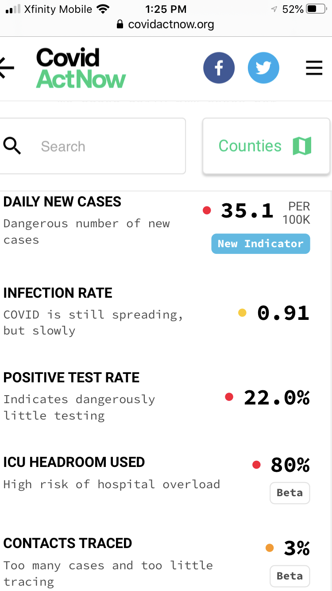332x591 pixels.
Task: Open the Contacts Traced metric
Action: point(67,543)
